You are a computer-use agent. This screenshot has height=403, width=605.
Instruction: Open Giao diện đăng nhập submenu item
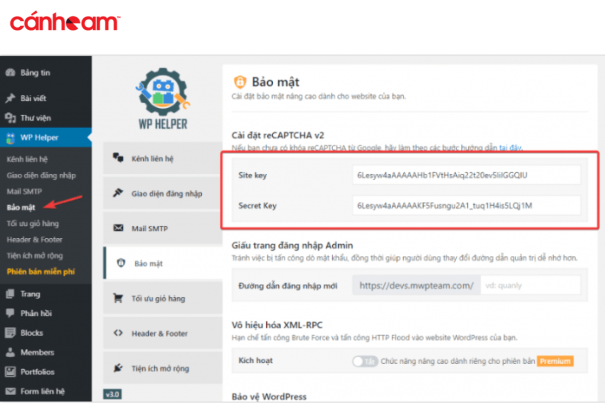point(41,175)
